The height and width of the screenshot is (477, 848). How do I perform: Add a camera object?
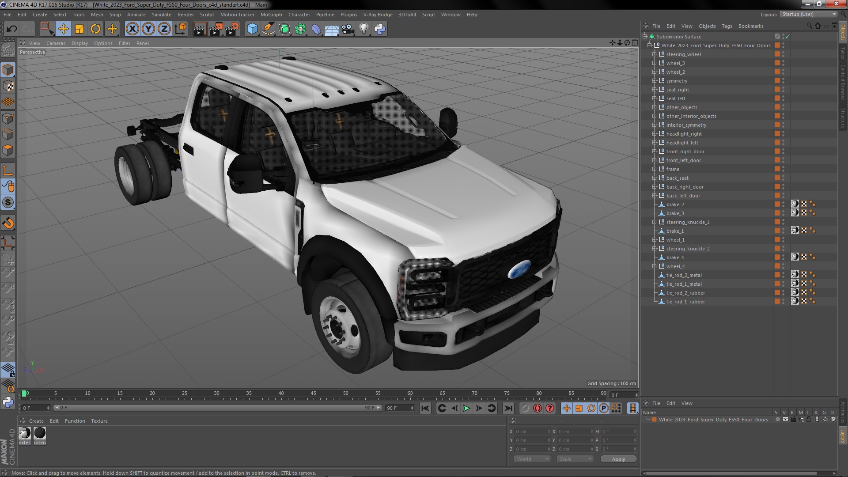[x=348, y=29]
